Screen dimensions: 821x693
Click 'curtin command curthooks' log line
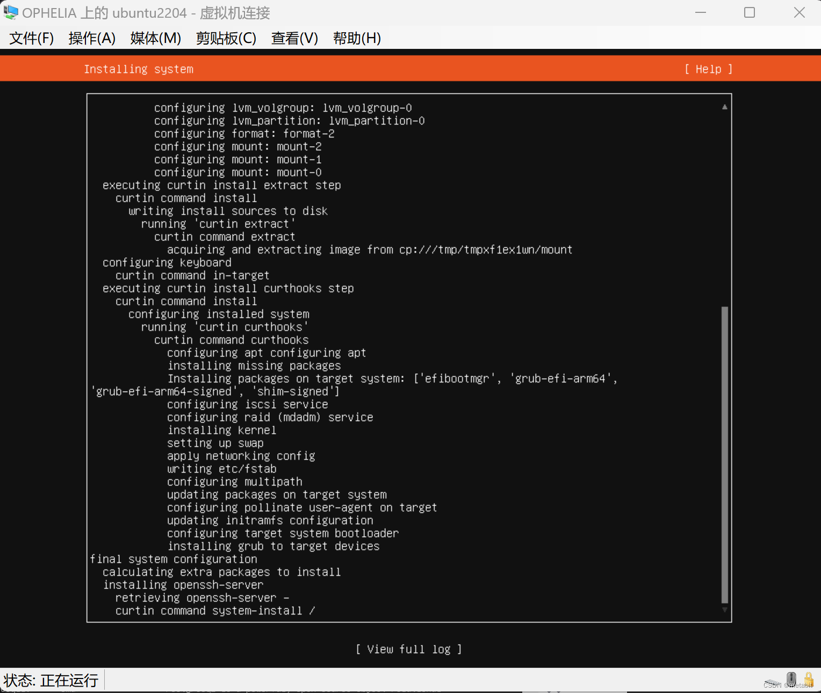(x=232, y=340)
